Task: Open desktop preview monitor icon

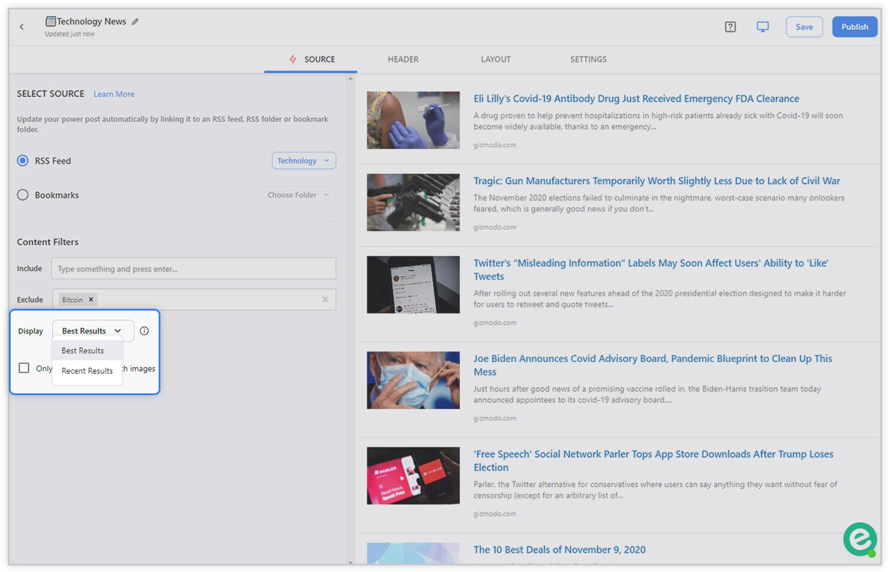Action: [x=762, y=27]
